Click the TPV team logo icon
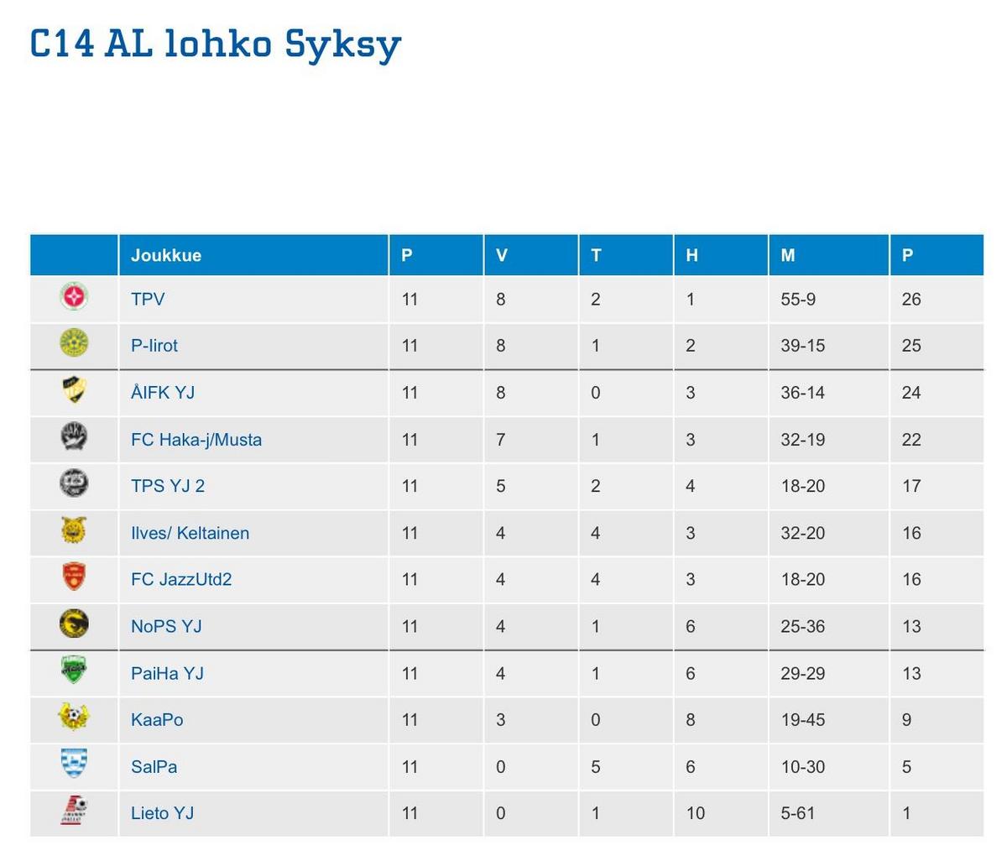The height and width of the screenshot is (856, 1007). coord(75,297)
